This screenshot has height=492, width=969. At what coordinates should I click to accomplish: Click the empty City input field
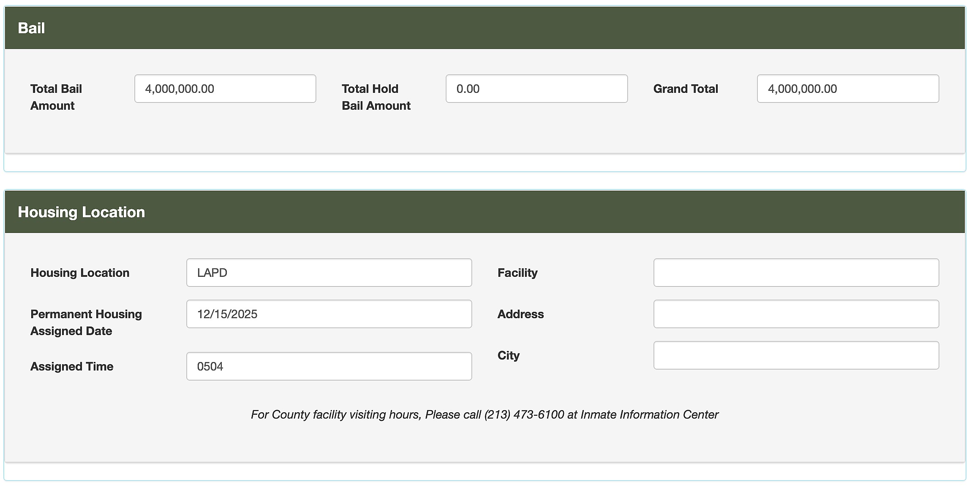(796, 355)
